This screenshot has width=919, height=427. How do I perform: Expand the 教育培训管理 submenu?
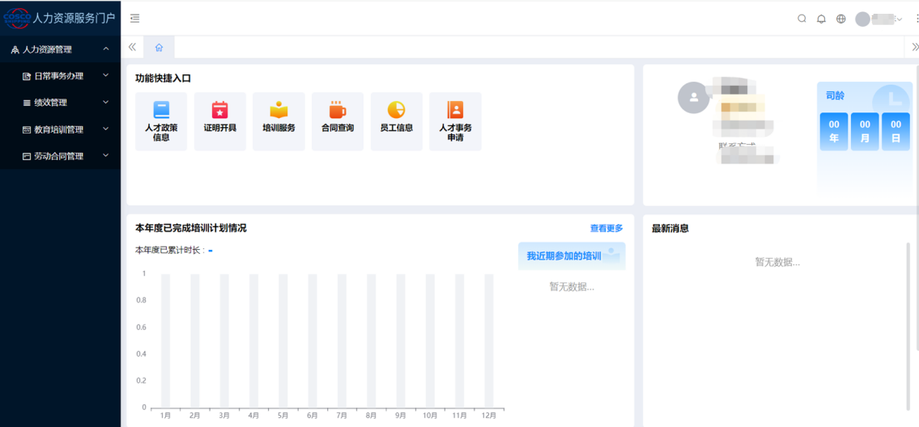(63, 129)
